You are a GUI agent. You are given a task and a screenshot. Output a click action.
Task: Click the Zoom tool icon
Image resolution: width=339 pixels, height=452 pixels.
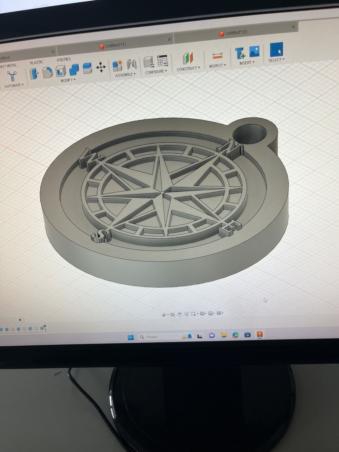click(186, 314)
